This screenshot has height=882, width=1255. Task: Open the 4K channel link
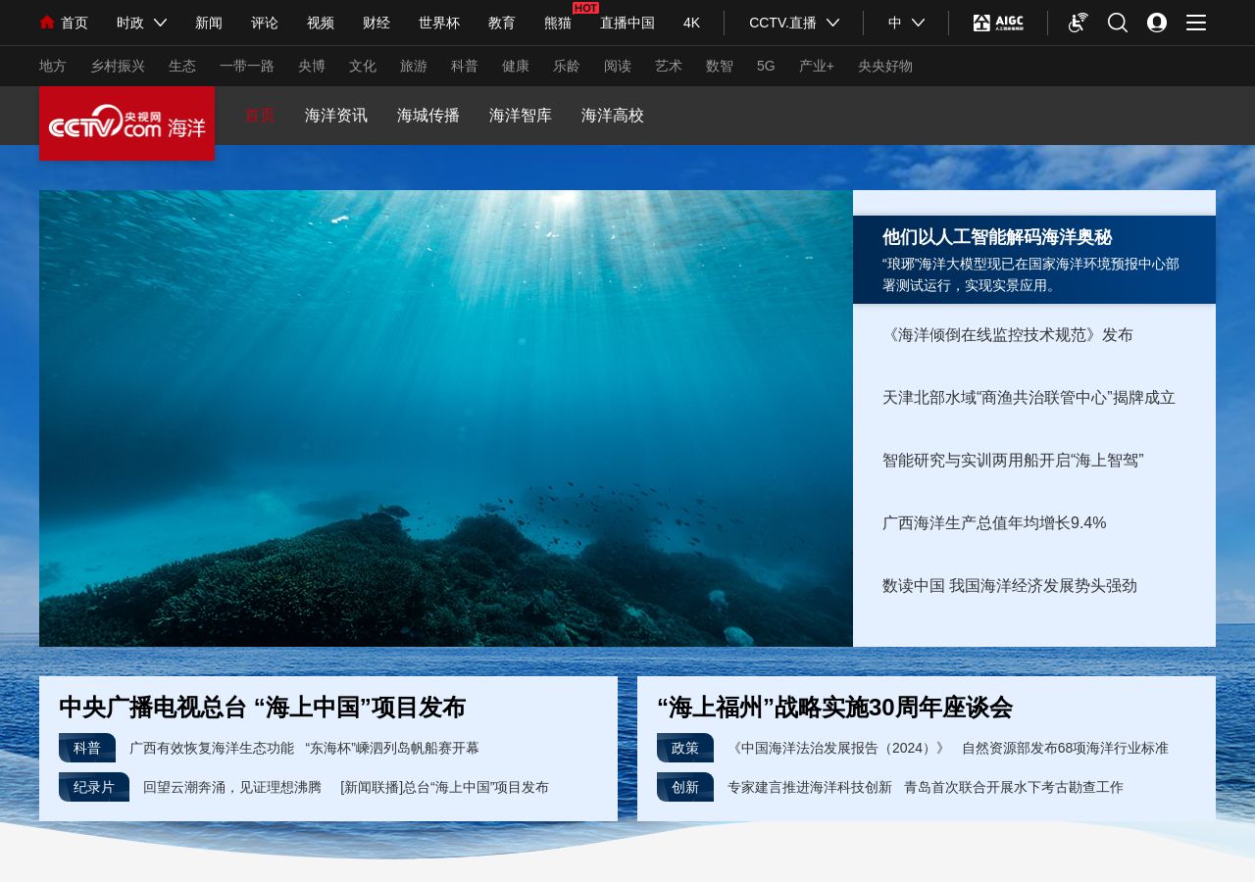click(691, 23)
